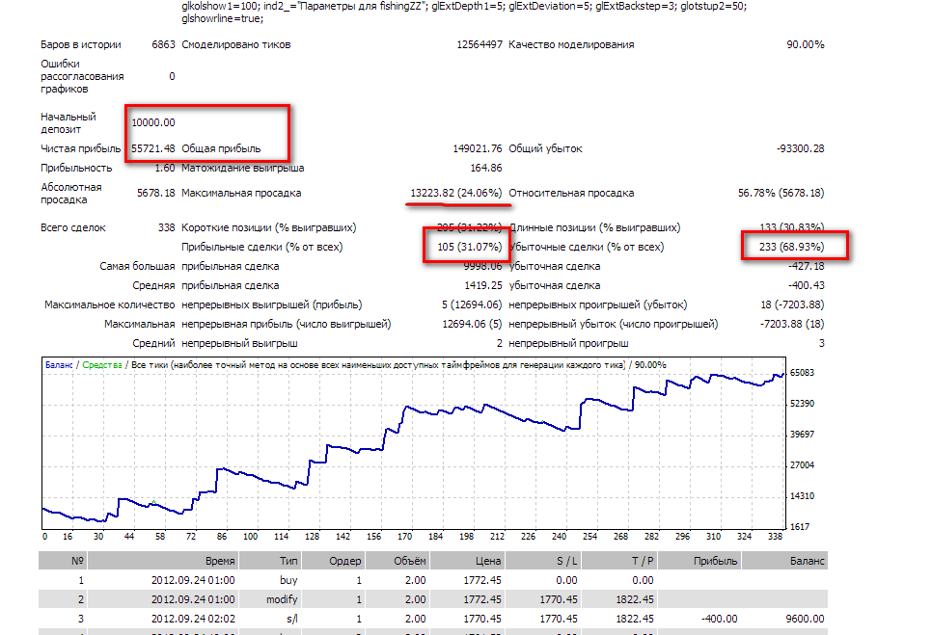Click the Баланс legend label on chart
The height and width of the screenshot is (635, 932).
(x=59, y=365)
